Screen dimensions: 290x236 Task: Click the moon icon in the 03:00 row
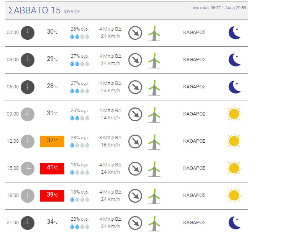pos(234,60)
